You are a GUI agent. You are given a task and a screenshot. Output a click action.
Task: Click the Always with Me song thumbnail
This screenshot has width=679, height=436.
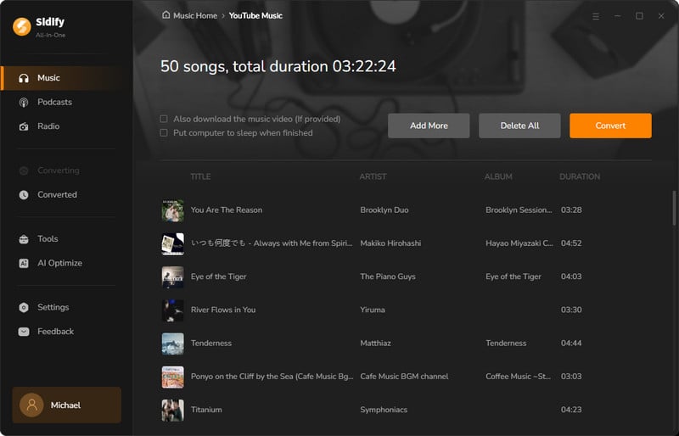tap(173, 243)
